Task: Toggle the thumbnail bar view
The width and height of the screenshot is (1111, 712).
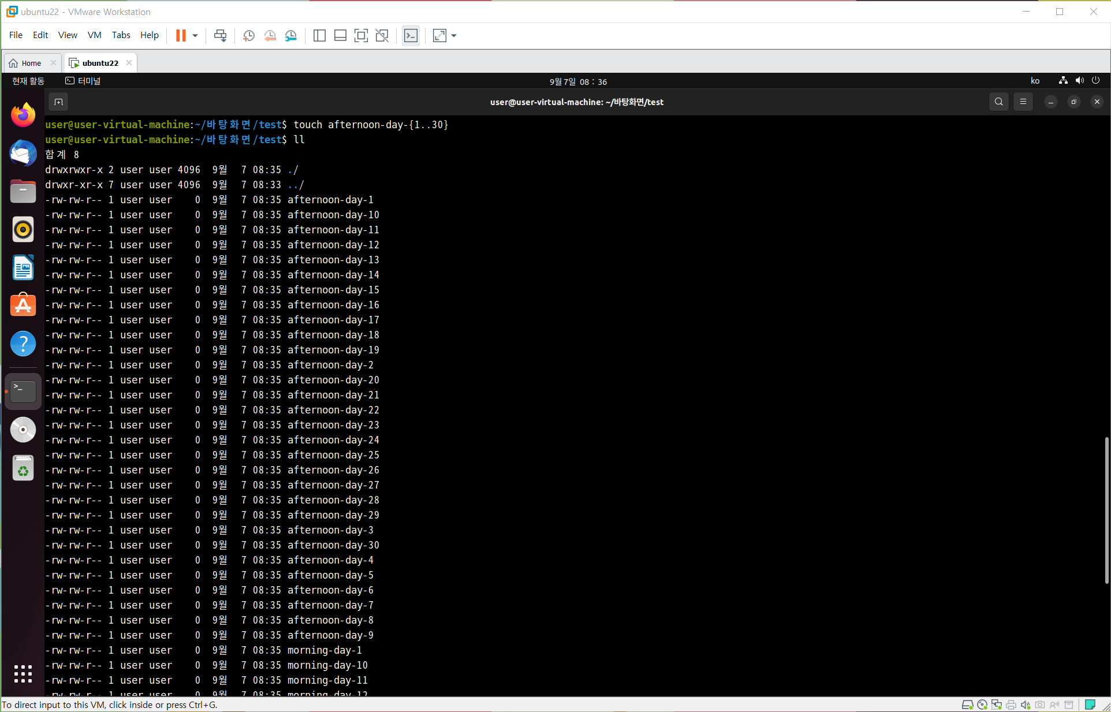Action: click(340, 36)
